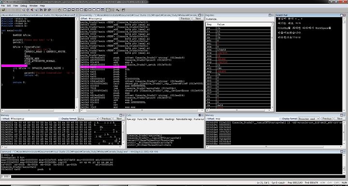Viewport: 348px width, 186px height.
Task: Toggle Raw args in Calls panel
Action: (131, 119)
